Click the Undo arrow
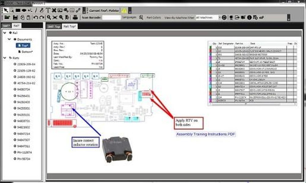306x183 pixels. point(35,18)
